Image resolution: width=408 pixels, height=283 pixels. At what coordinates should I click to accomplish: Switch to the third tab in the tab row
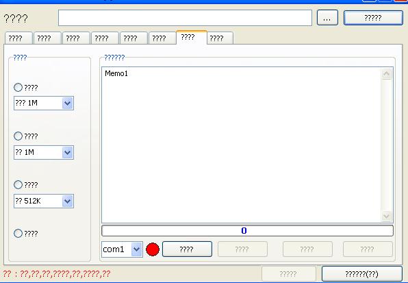coord(76,38)
